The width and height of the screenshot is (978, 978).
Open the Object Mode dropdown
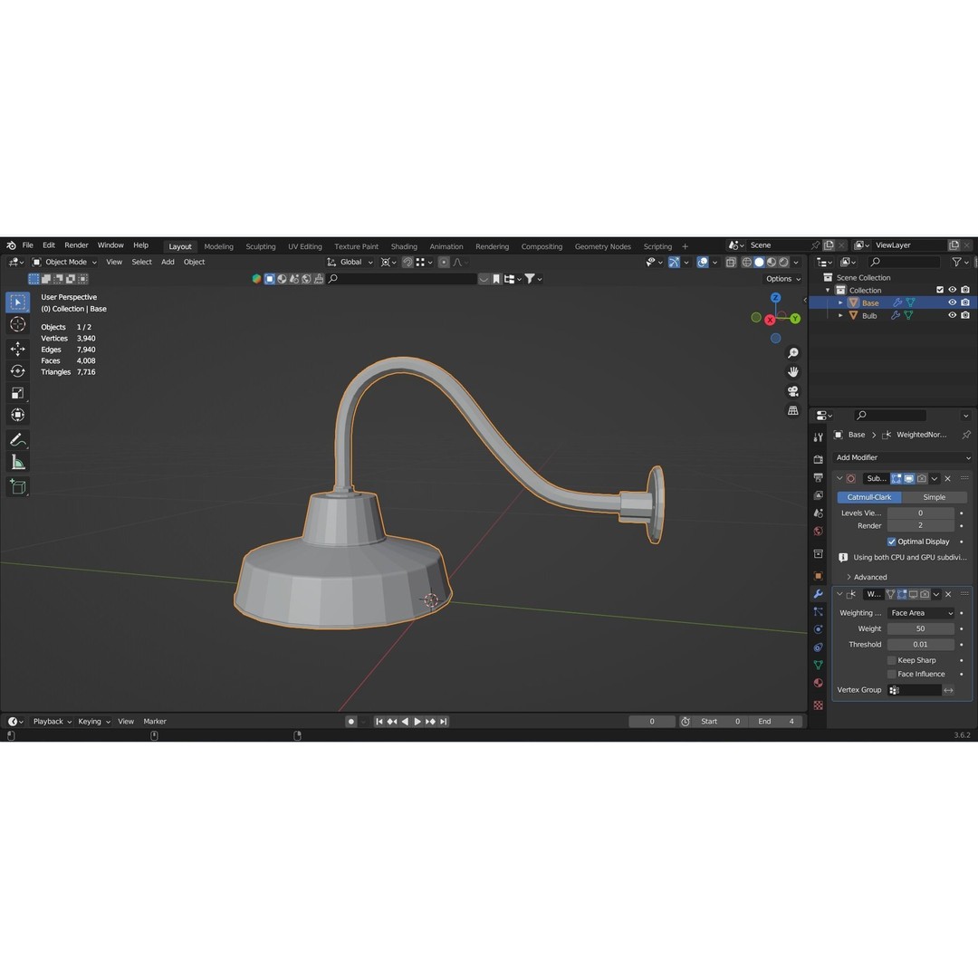pyautogui.click(x=65, y=263)
